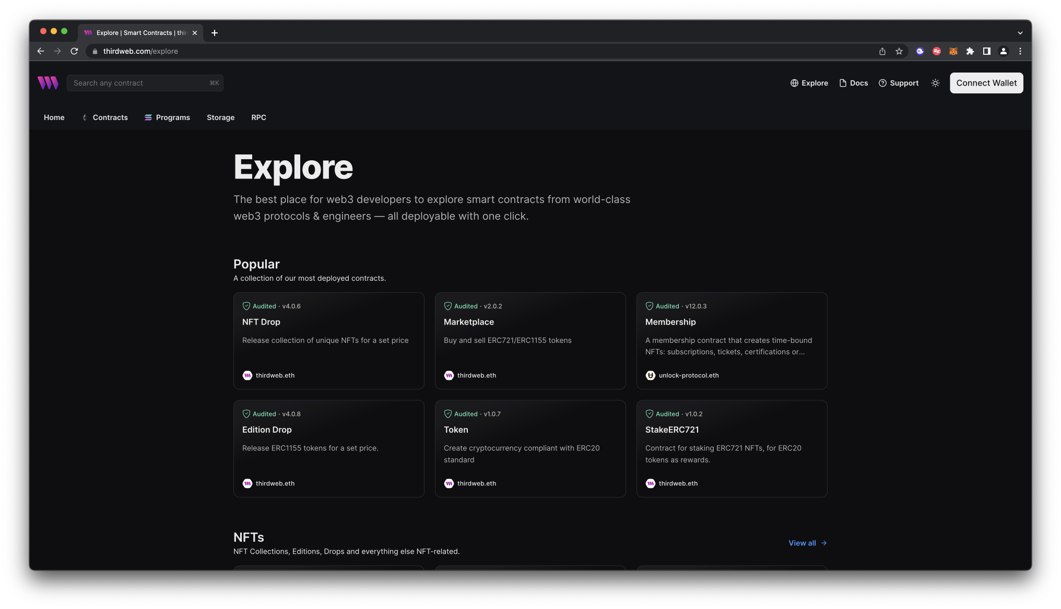Image resolution: width=1061 pixels, height=609 pixels.
Task: Bookmark the page using the star icon
Action: pos(899,51)
